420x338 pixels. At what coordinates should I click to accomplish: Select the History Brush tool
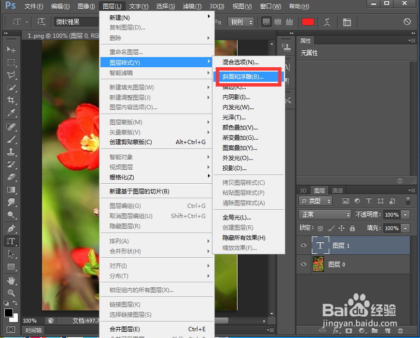[11, 164]
